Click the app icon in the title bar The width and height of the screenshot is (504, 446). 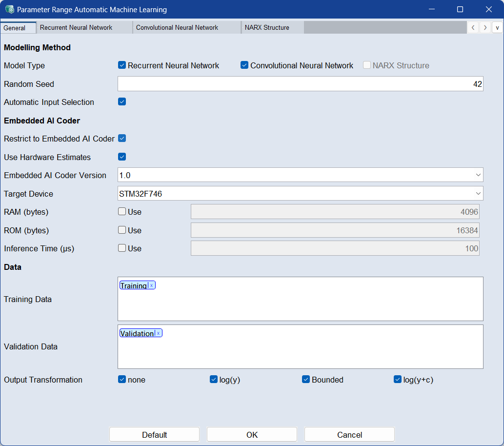coord(9,9)
